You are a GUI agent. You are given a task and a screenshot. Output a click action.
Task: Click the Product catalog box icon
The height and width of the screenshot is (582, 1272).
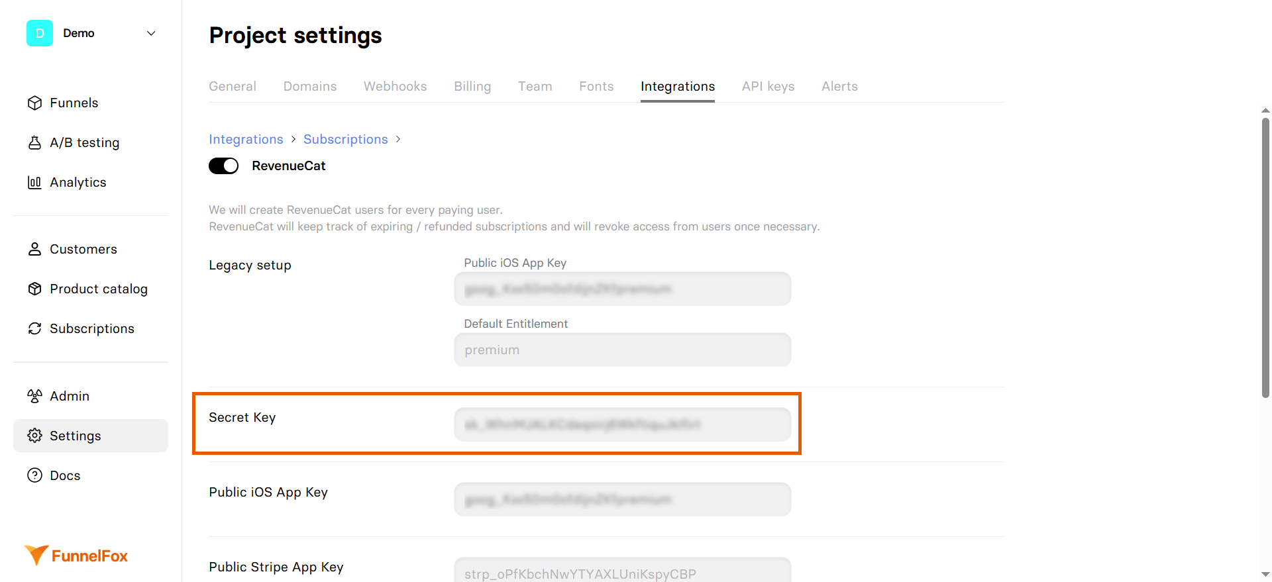click(x=35, y=289)
